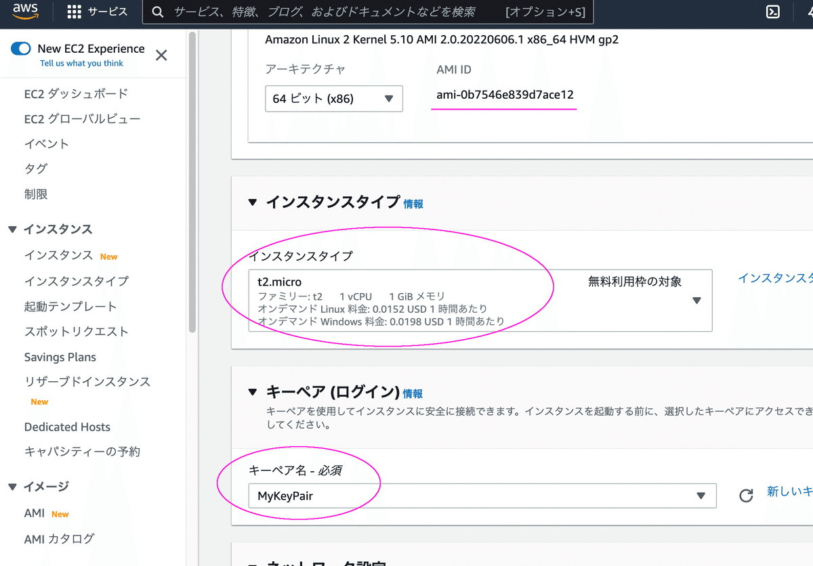Image resolution: width=813 pixels, height=566 pixels.
Task: Open Savings Plans in the sidebar
Action: pyautogui.click(x=60, y=357)
